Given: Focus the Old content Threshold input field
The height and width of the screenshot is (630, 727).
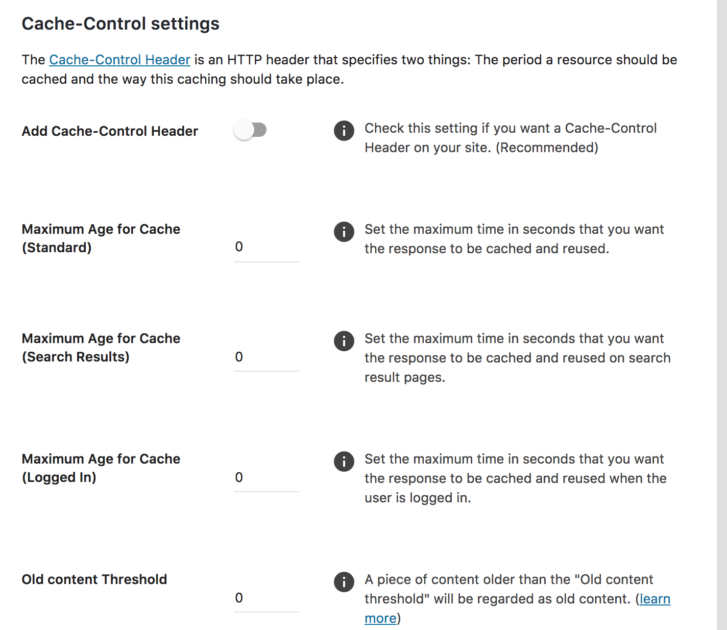Looking at the screenshot, I should pos(266,598).
